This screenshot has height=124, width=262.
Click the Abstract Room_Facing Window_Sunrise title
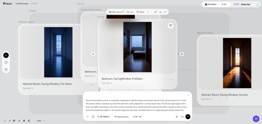(x=224, y=95)
